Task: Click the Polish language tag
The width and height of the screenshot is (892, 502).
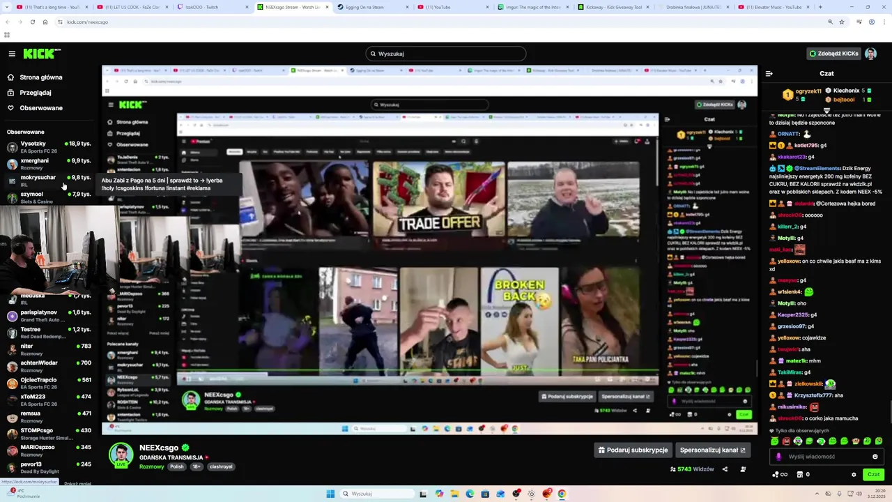Action: (177, 466)
